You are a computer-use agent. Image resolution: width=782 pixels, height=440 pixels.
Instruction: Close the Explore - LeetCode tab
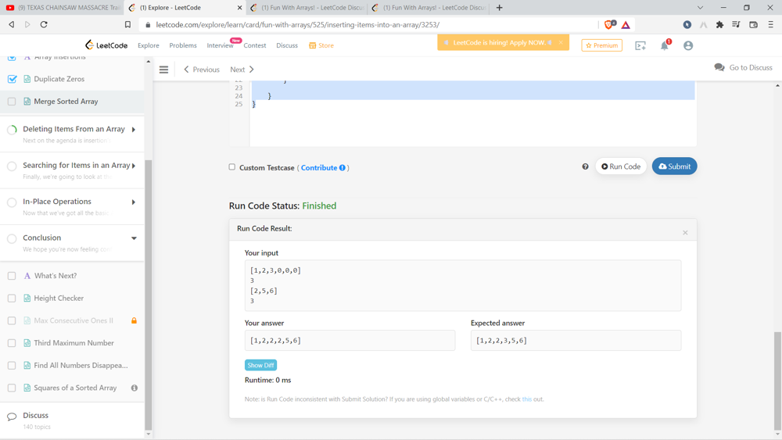click(x=239, y=8)
